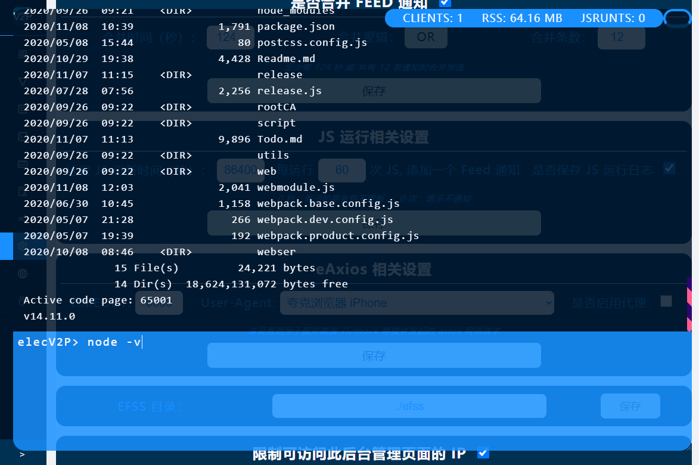
Task: Click the EFSS 目录 field showing ./efss
Action: 409,406
